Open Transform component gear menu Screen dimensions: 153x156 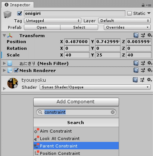(150, 35)
